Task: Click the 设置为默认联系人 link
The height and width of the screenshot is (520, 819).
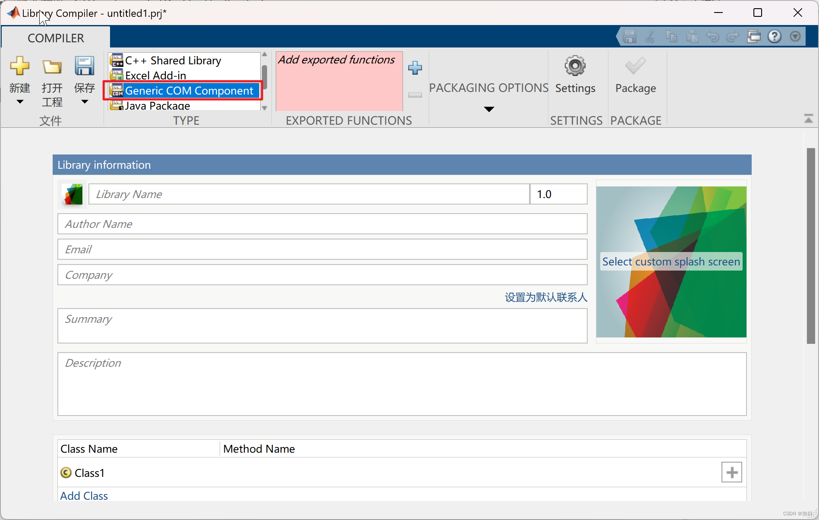Action: coord(545,297)
